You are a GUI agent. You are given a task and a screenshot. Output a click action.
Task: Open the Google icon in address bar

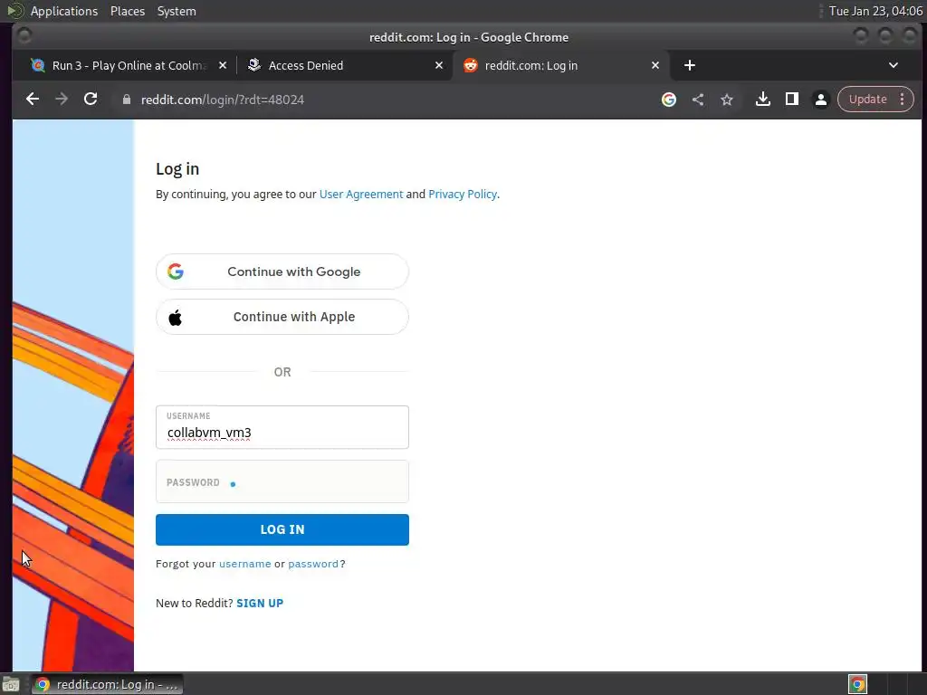point(669,100)
